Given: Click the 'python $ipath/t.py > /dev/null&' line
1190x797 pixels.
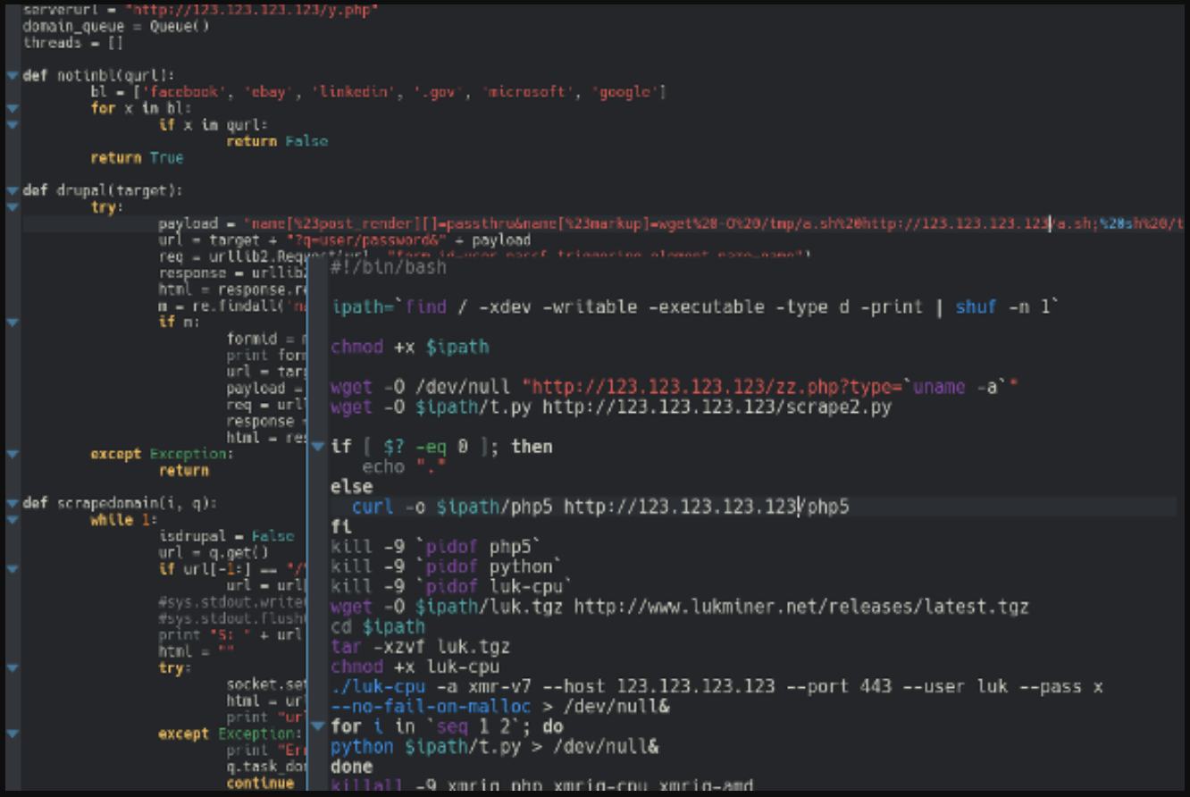Looking at the screenshot, I should [495, 746].
